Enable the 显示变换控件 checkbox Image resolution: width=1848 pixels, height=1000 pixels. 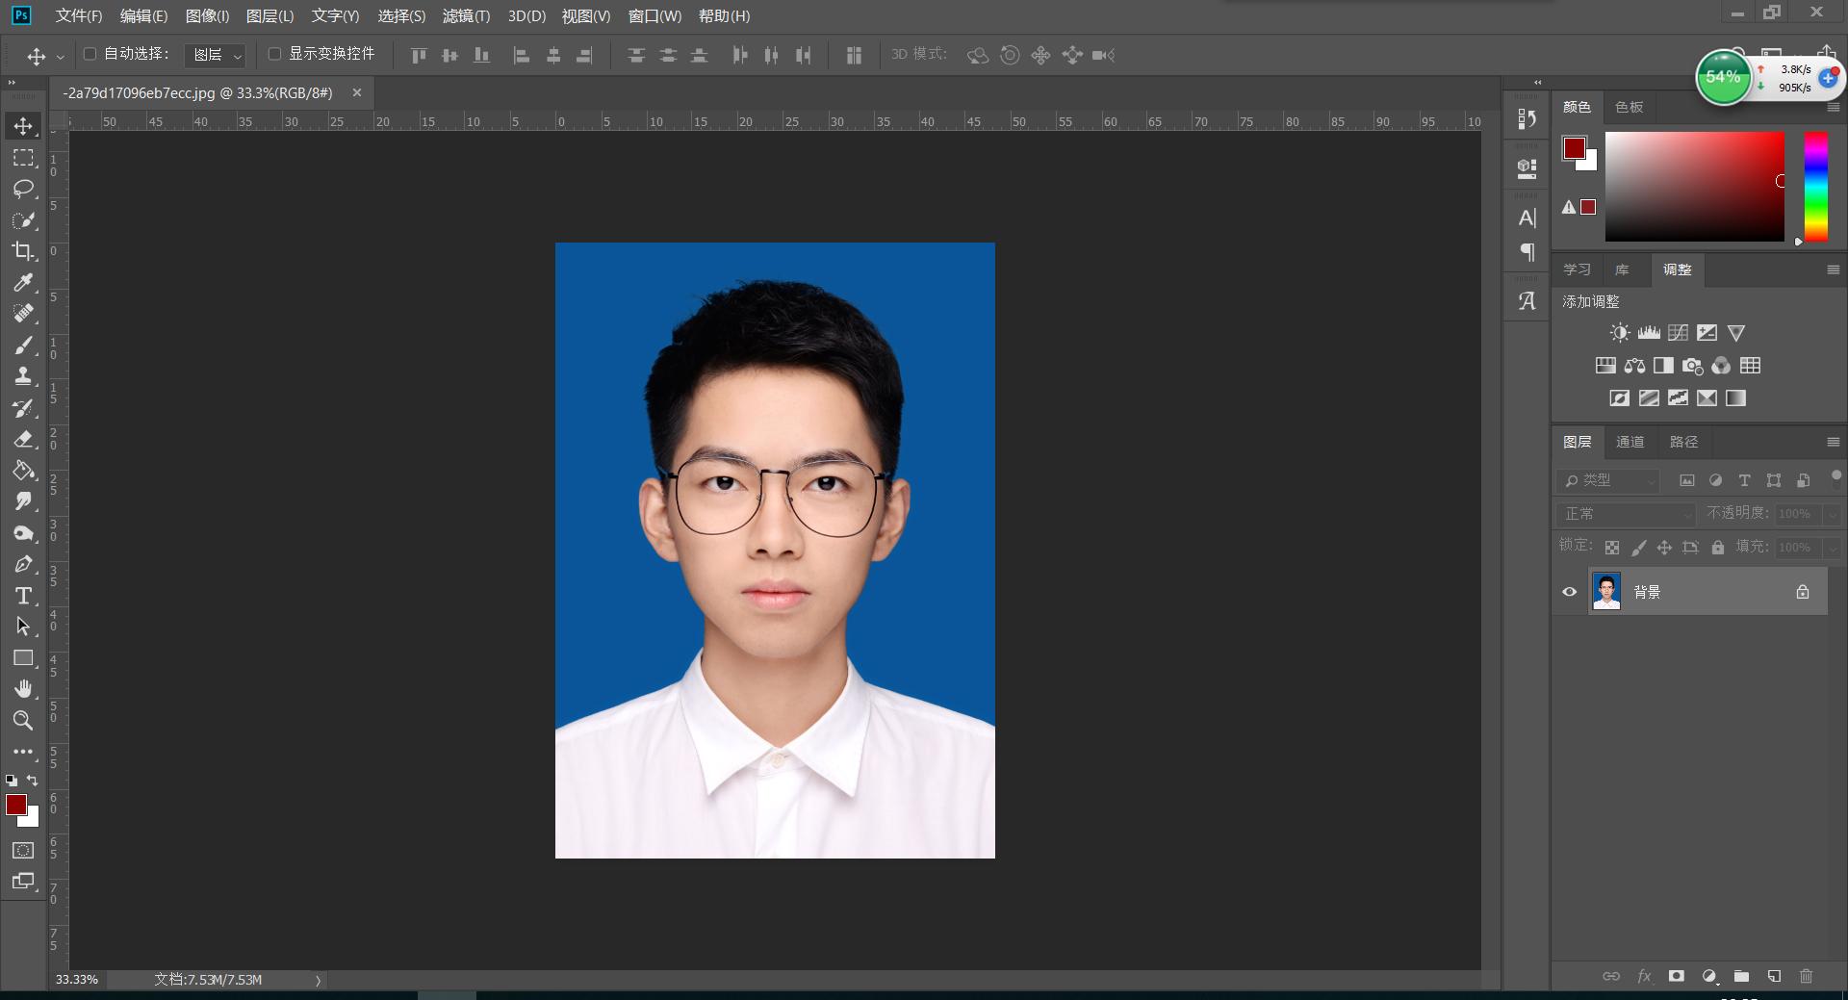coord(274,54)
